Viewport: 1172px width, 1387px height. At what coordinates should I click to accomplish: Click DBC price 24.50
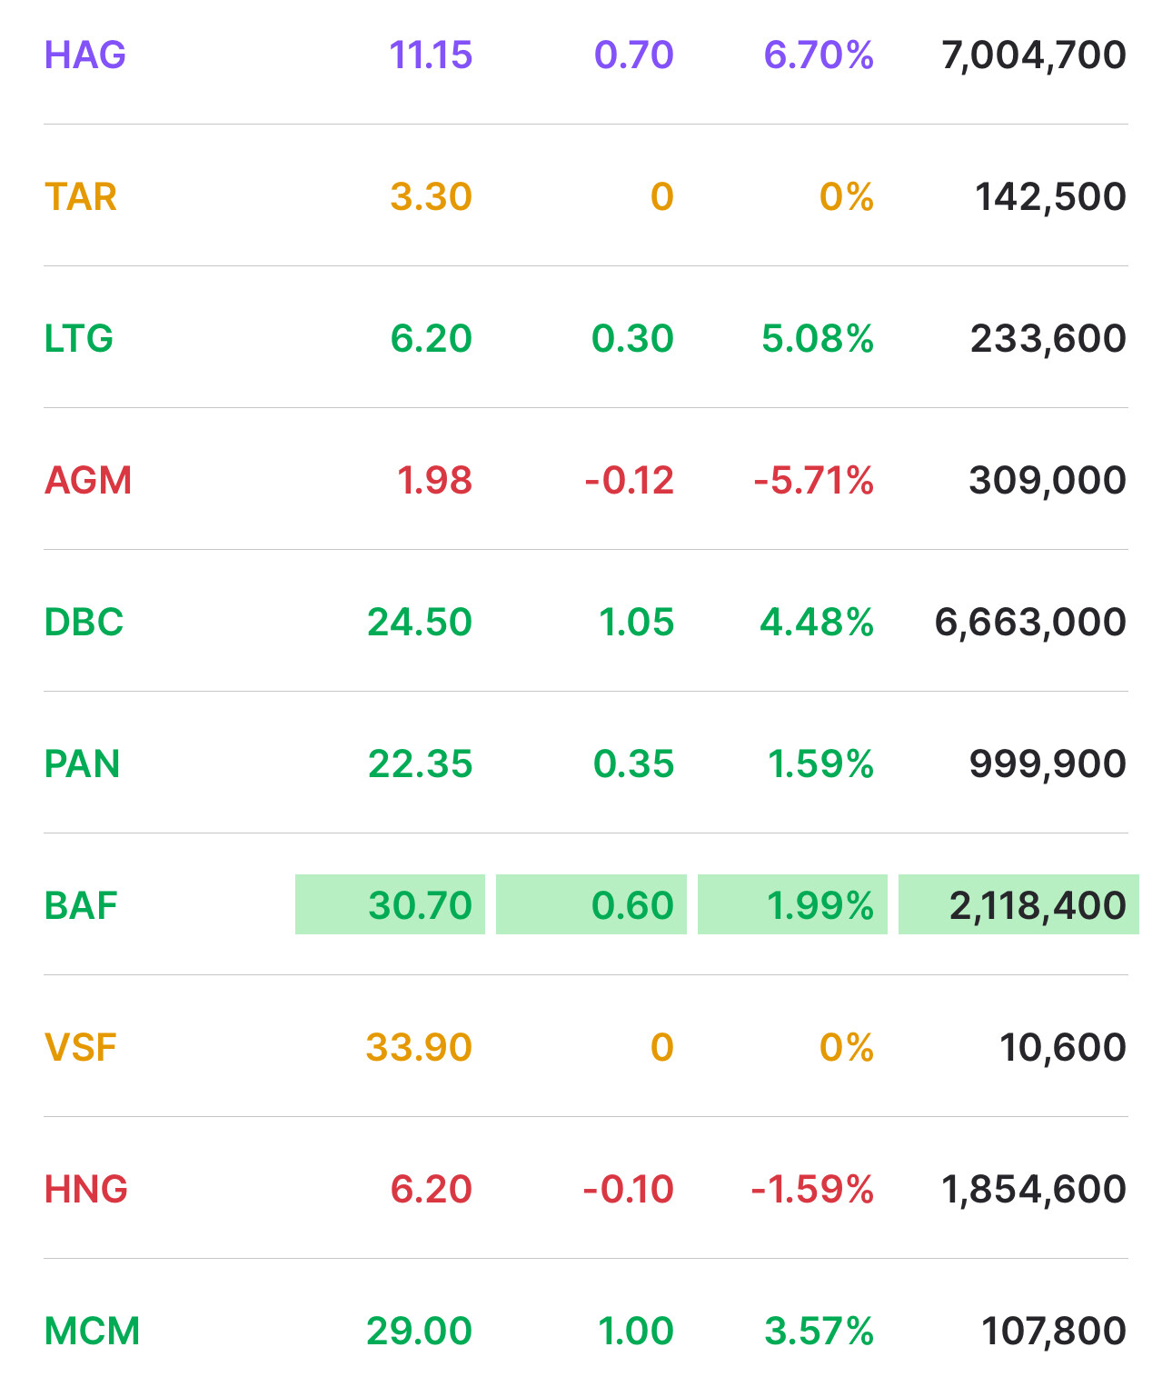point(420,623)
